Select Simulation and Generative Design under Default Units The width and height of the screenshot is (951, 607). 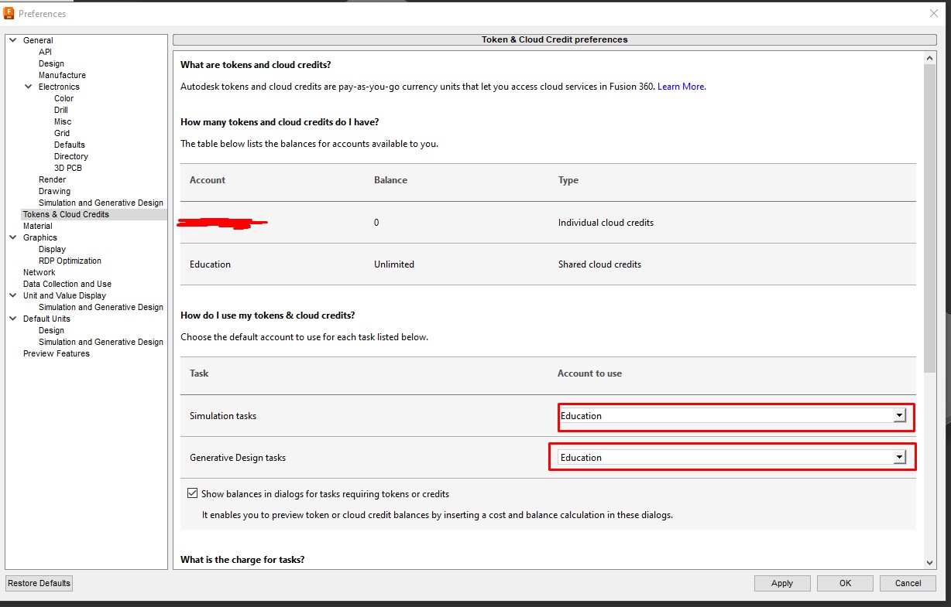[101, 342]
